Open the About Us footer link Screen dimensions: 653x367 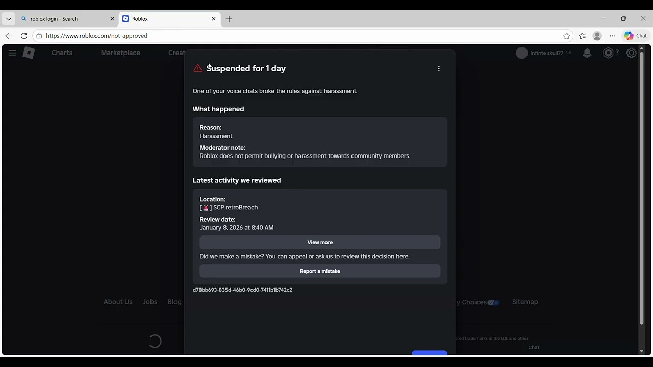(x=118, y=302)
